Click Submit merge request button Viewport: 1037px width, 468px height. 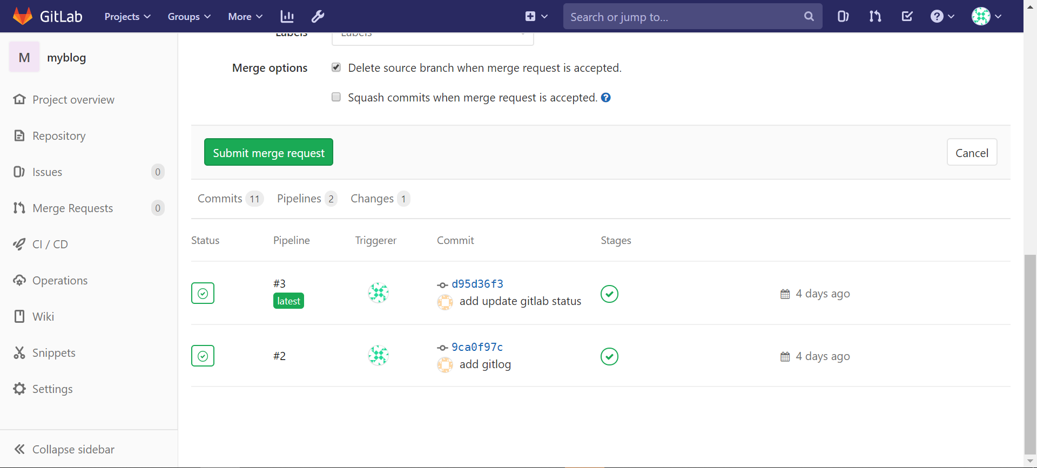(268, 152)
